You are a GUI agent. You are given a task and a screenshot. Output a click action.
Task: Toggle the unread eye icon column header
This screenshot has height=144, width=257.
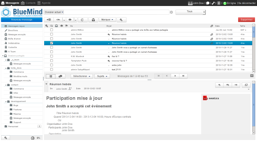(x=61, y=26)
